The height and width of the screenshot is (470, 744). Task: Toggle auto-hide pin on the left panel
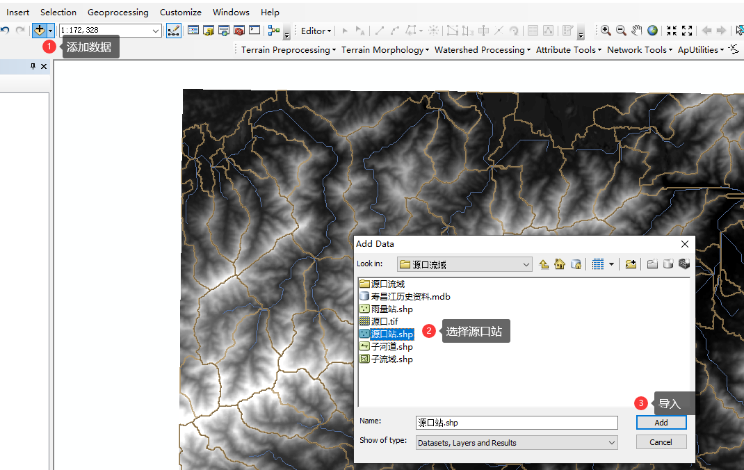pos(33,66)
